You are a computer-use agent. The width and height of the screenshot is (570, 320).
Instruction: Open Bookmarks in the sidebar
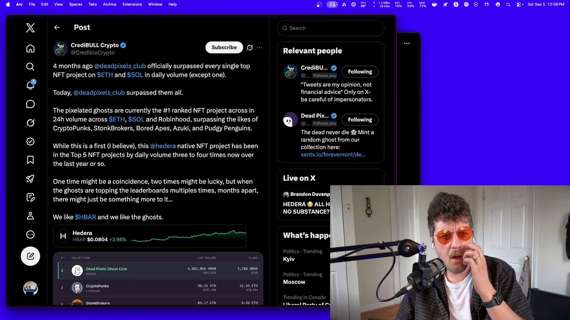[x=30, y=160]
